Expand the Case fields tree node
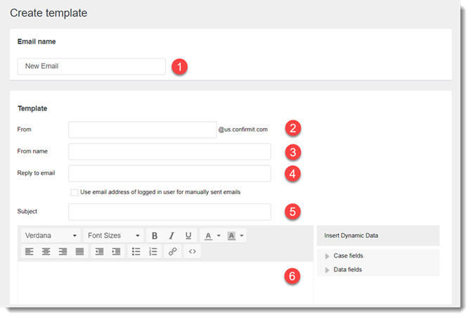The image size is (471, 318). (327, 256)
